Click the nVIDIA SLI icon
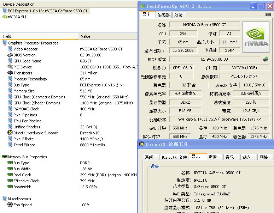The width and height of the screenshot is (274, 213). (x=5, y=17)
